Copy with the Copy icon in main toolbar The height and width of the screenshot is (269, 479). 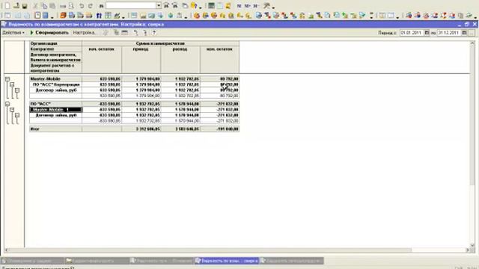(x=44, y=6)
